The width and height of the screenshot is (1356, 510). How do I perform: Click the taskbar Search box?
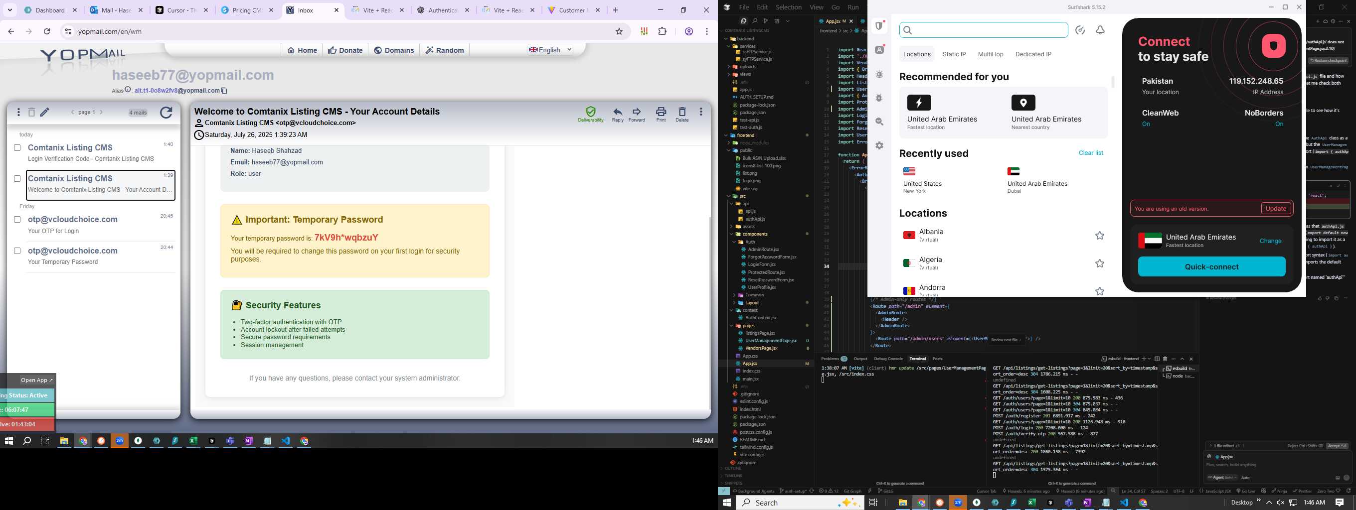tap(800, 503)
